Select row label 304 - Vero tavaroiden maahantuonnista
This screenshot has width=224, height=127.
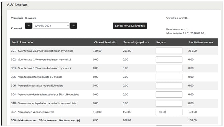[x=45, y=95]
